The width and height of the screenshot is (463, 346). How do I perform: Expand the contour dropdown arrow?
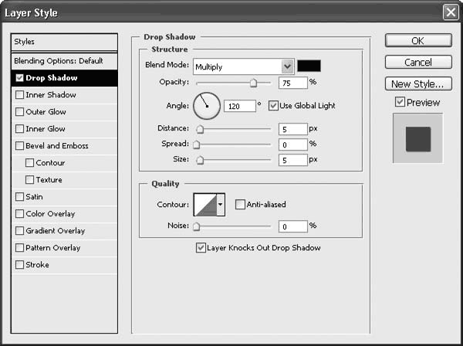221,204
